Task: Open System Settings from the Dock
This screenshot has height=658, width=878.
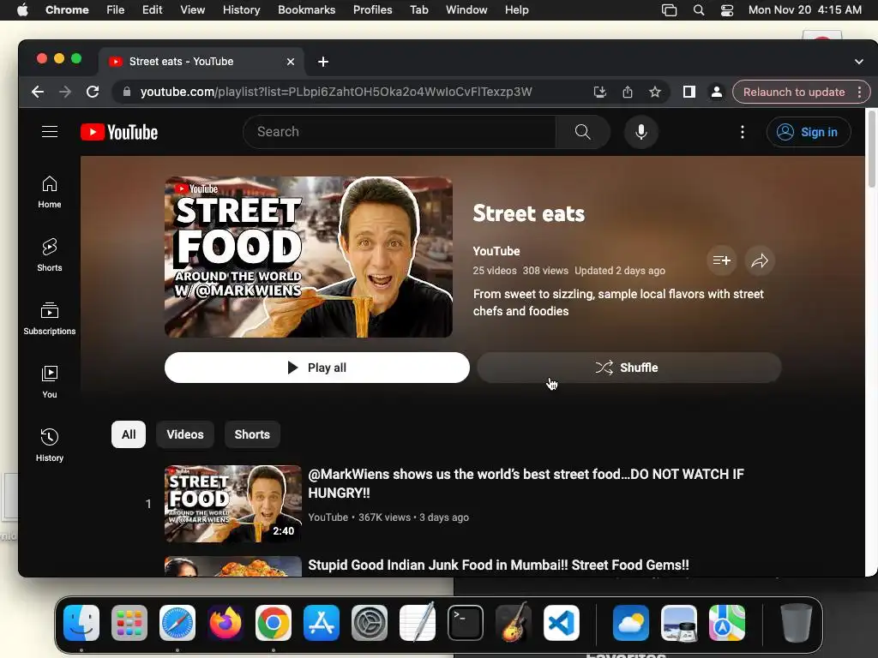Action: (370, 623)
